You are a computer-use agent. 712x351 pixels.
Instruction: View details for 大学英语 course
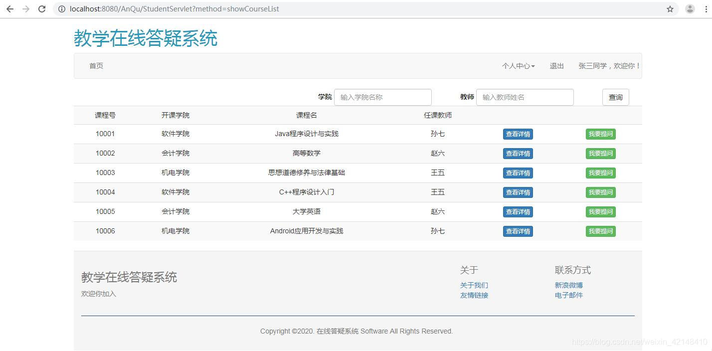[518, 212]
